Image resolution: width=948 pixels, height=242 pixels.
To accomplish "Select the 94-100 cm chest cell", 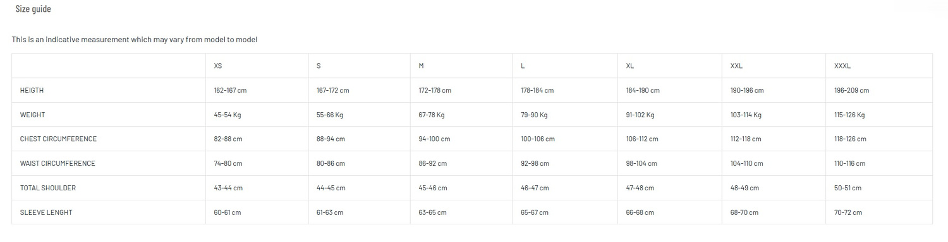I will coord(435,139).
